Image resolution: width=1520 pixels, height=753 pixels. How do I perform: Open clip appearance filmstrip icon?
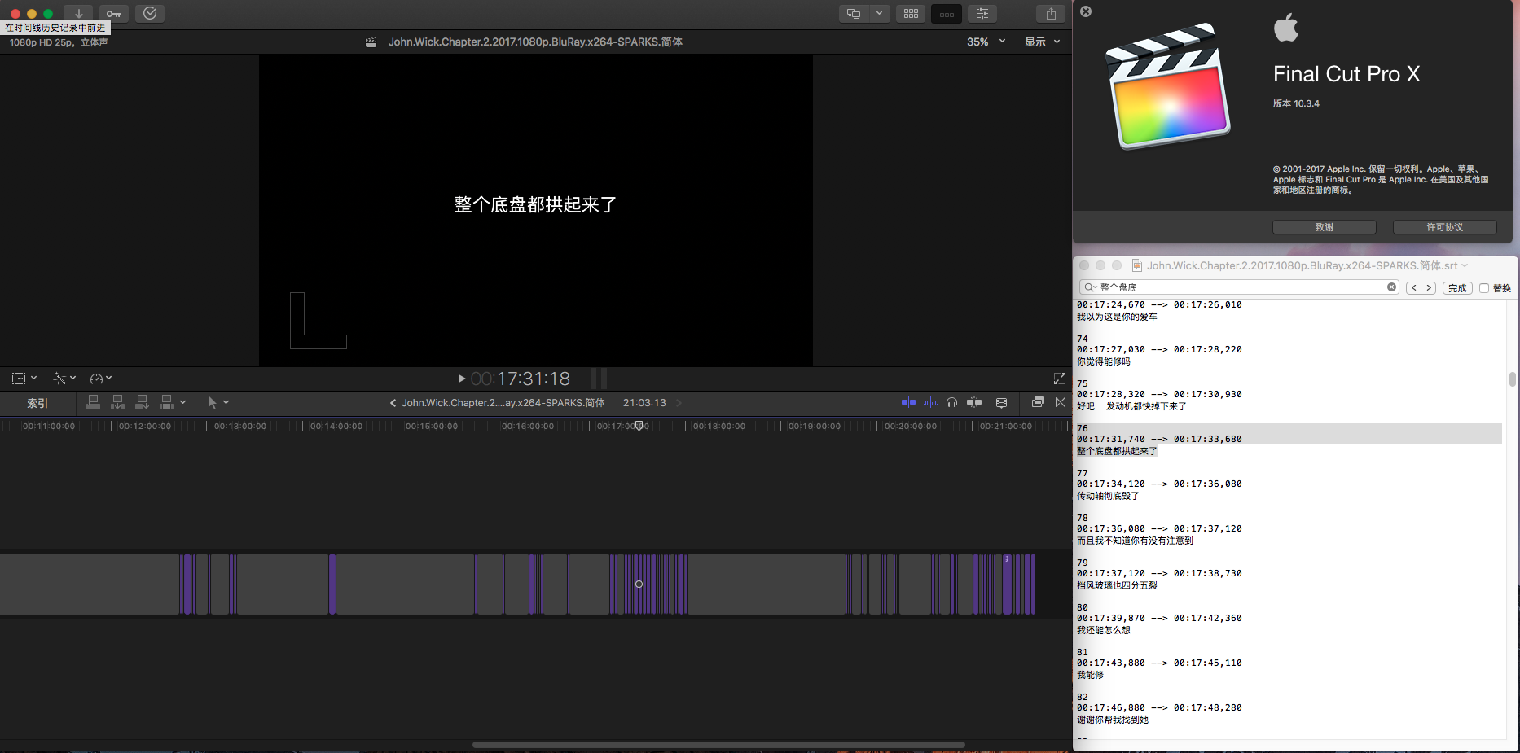click(1002, 402)
